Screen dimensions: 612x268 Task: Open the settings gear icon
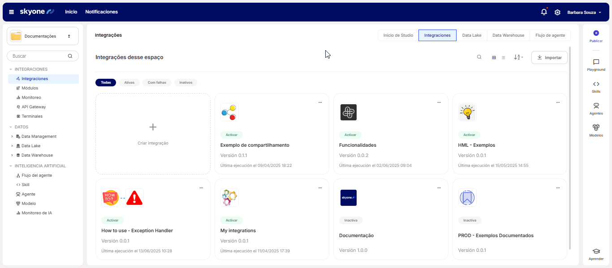tap(557, 12)
